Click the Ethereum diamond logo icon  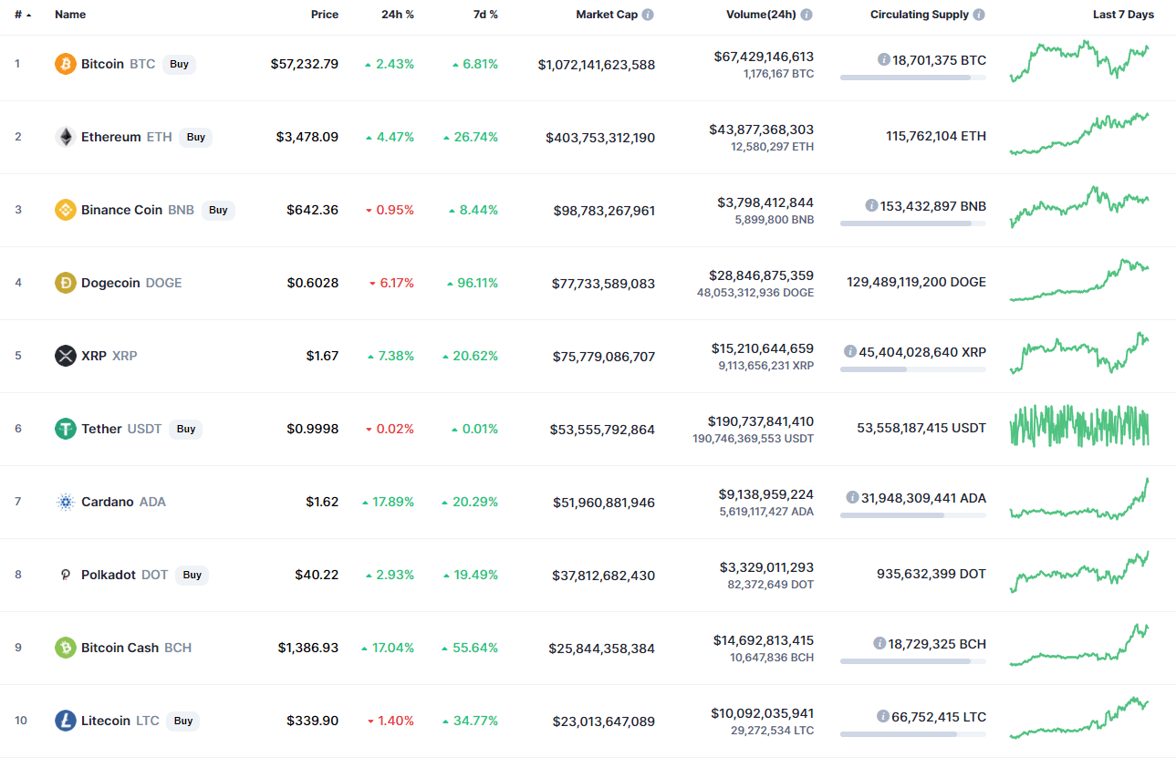click(66, 137)
